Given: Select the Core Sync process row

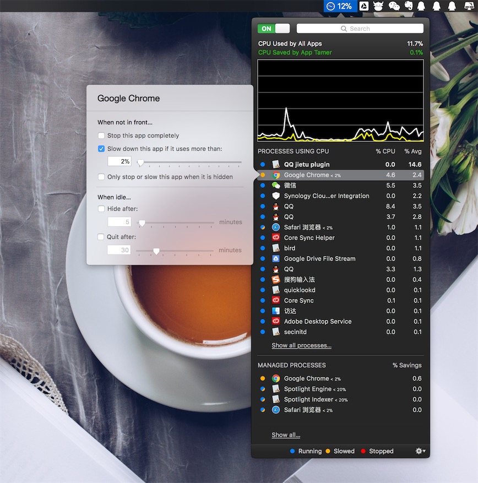Looking at the screenshot, I should point(340,300).
